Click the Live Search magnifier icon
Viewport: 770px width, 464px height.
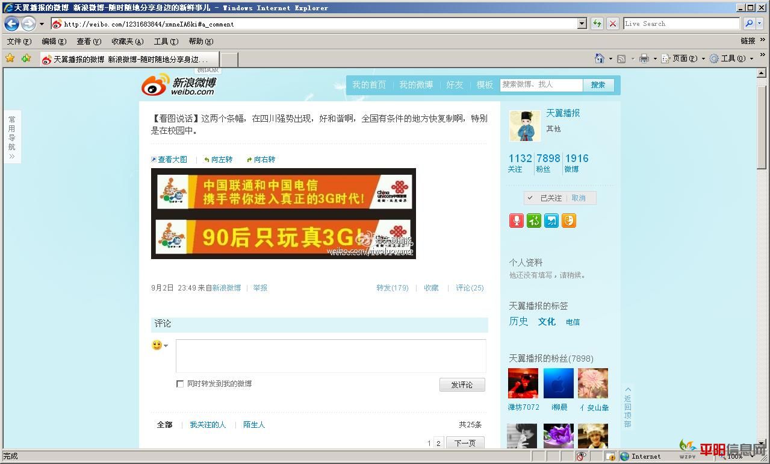(x=749, y=24)
